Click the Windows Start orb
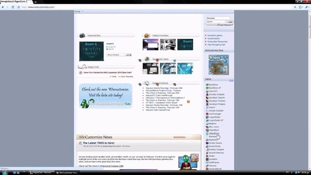Screen dimensions: 311x175 pos(4,173)
